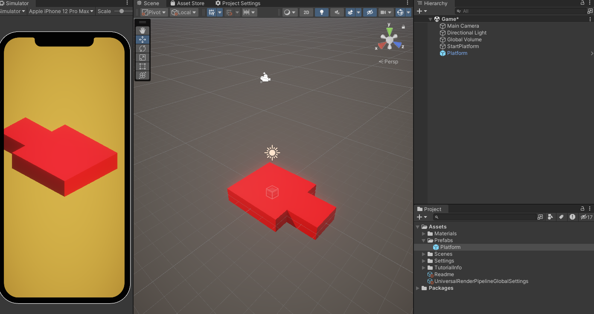
Task: Toggle scene lighting bulb
Action: click(322, 12)
